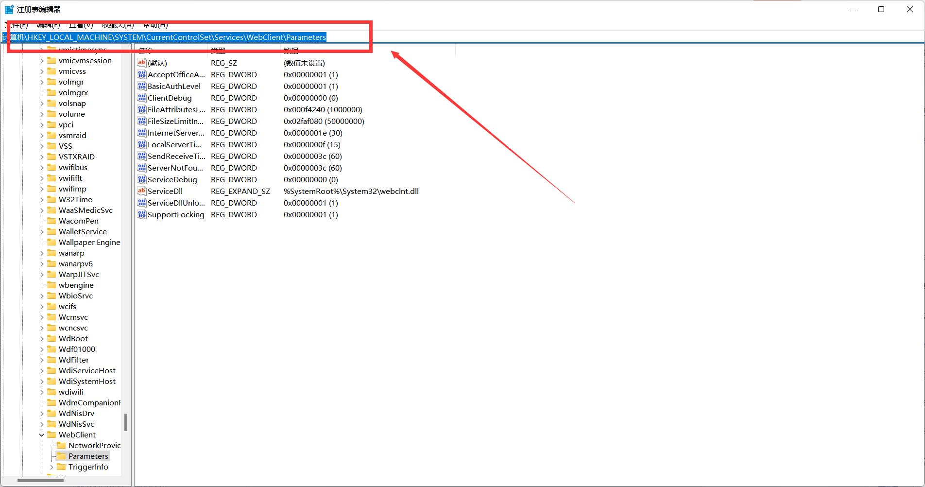
Task: Click the DWORD icon beside LocalServerTi...
Action: pyautogui.click(x=142, y=144)
